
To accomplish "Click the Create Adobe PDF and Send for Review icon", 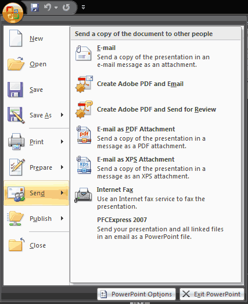I will tap(84, 109).
